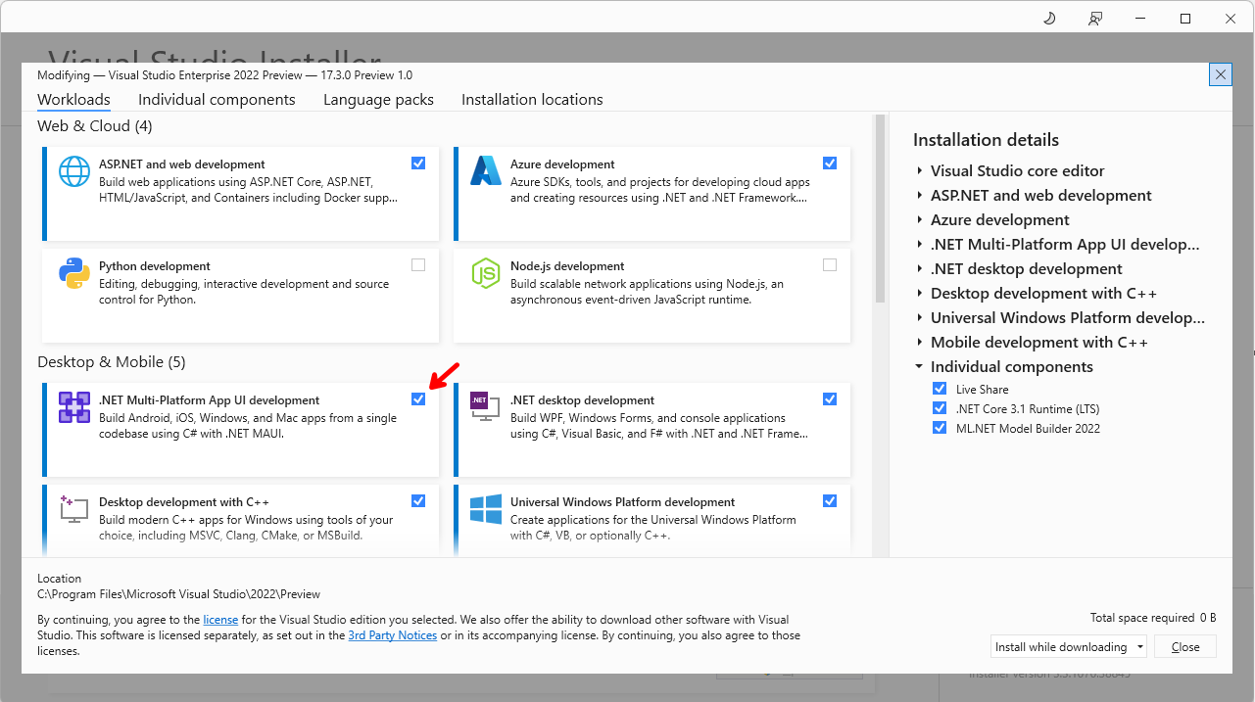Uncheck Universal Windows Platform development checkbox
This screenshot has height=702, width=1255.
830,501
